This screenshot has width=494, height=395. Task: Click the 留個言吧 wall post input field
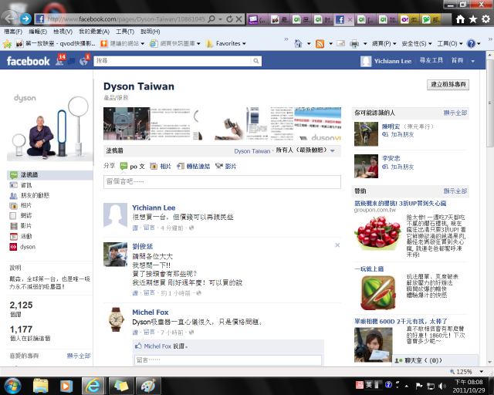pos(222,182)
